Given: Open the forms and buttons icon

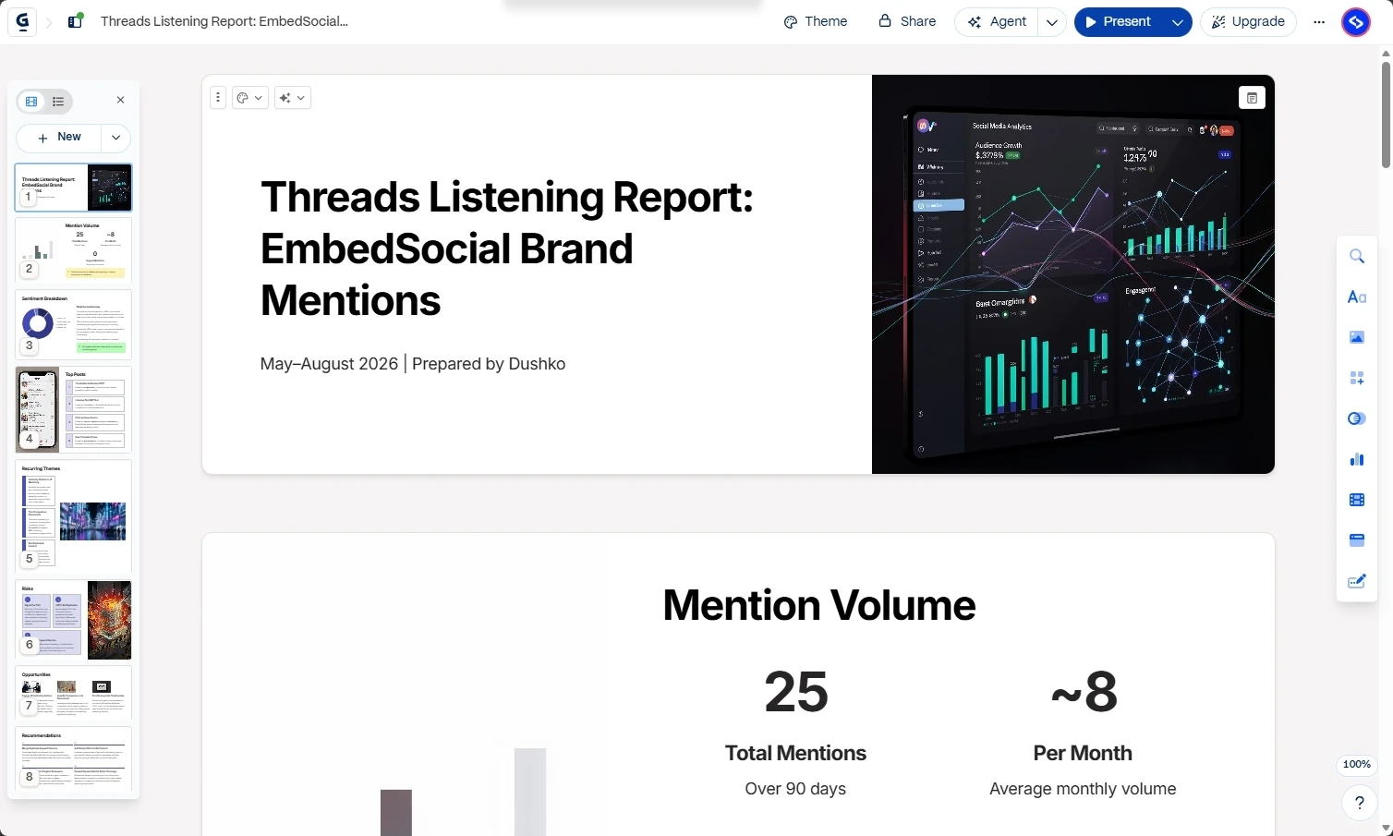Looking at the screenshot, I should tap(1357, 581).
